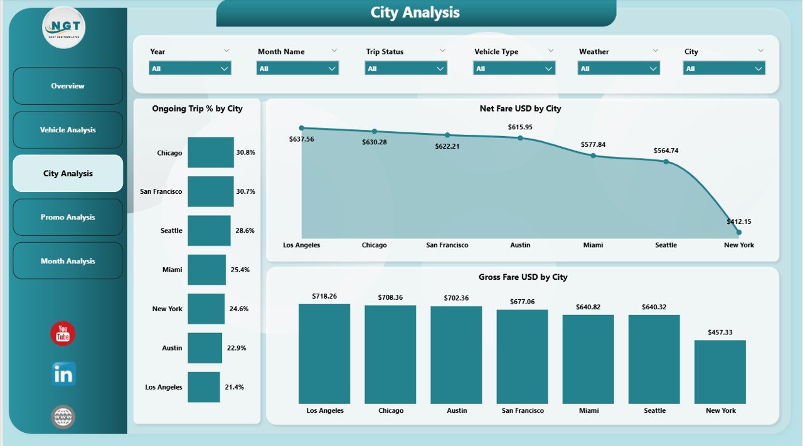Open the LinkedIn icon link
The width and height of the screenshot is (803, 446).
click(x=62, y=373)
